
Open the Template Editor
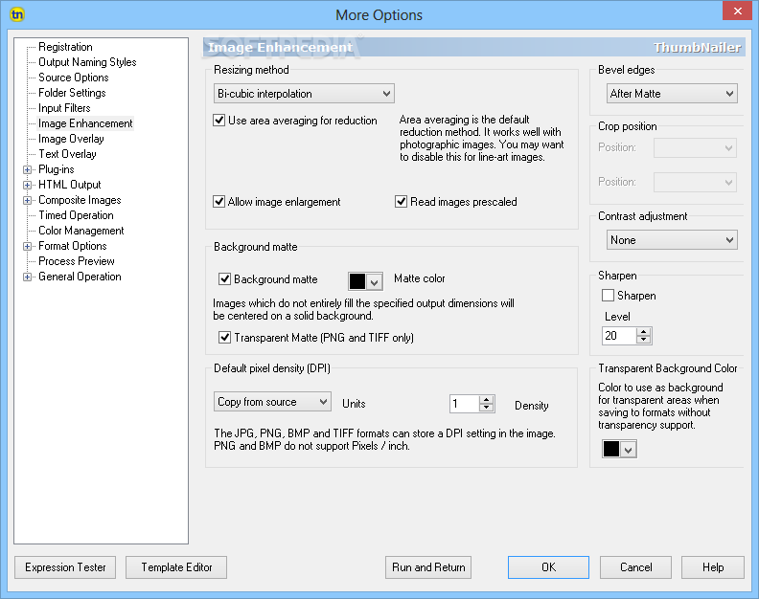(176, 567)
